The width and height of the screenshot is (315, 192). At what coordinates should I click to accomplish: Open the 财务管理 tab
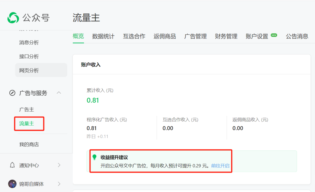point(226,36)
